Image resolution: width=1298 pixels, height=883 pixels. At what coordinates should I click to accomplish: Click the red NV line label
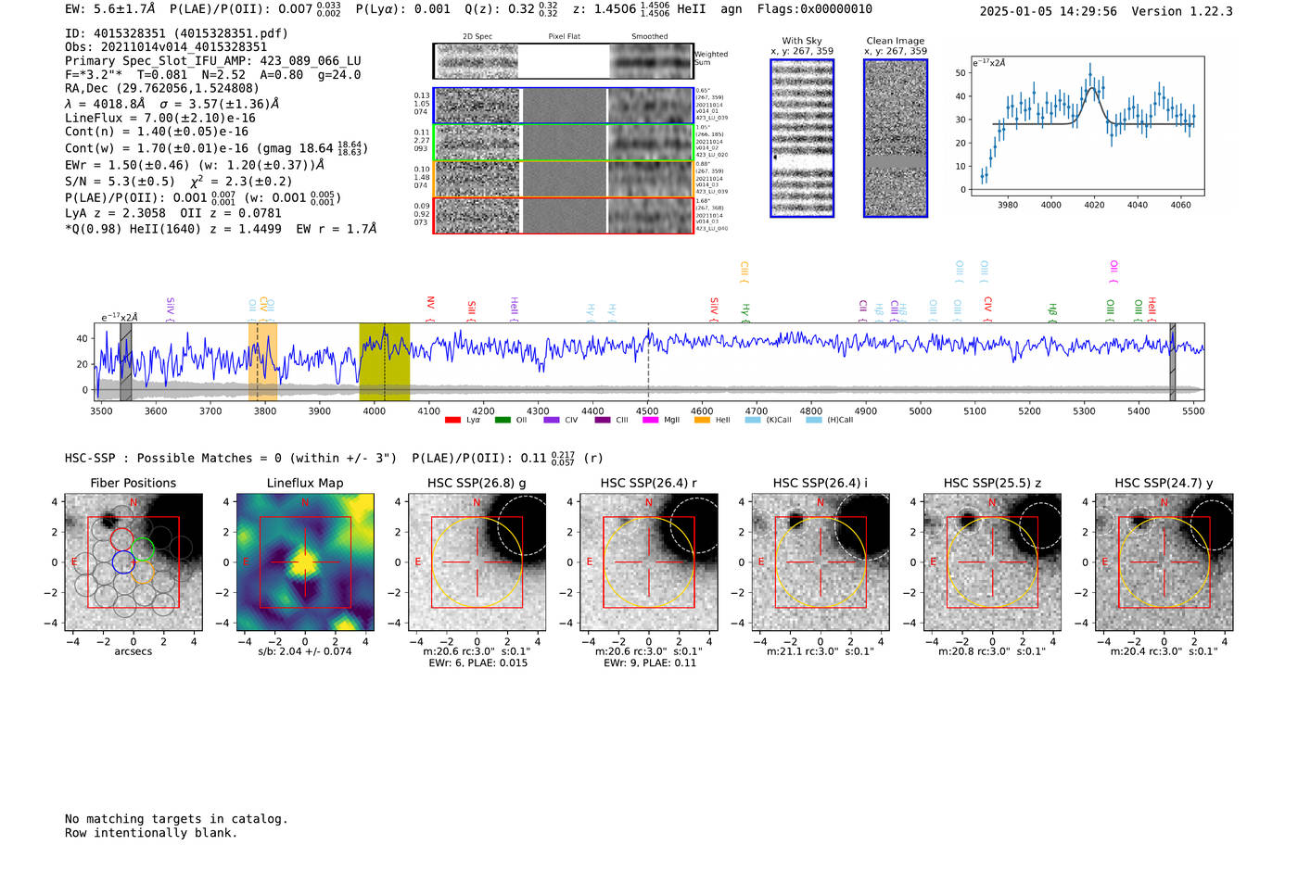click(x=430, y=309)
